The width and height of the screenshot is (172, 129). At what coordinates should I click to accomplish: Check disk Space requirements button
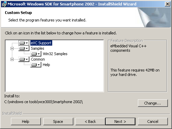[x=58, y=122]
